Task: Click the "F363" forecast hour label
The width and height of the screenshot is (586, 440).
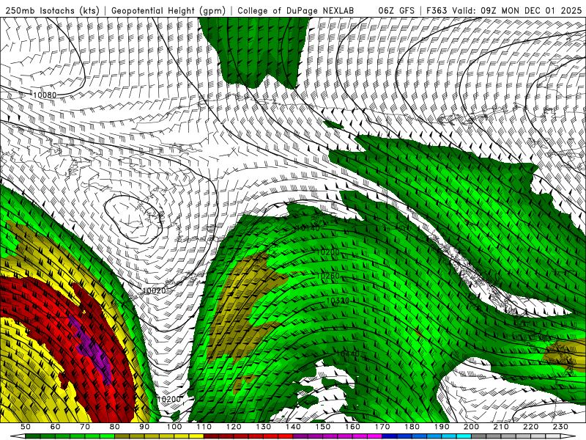Action: click(x=437, y=10)
